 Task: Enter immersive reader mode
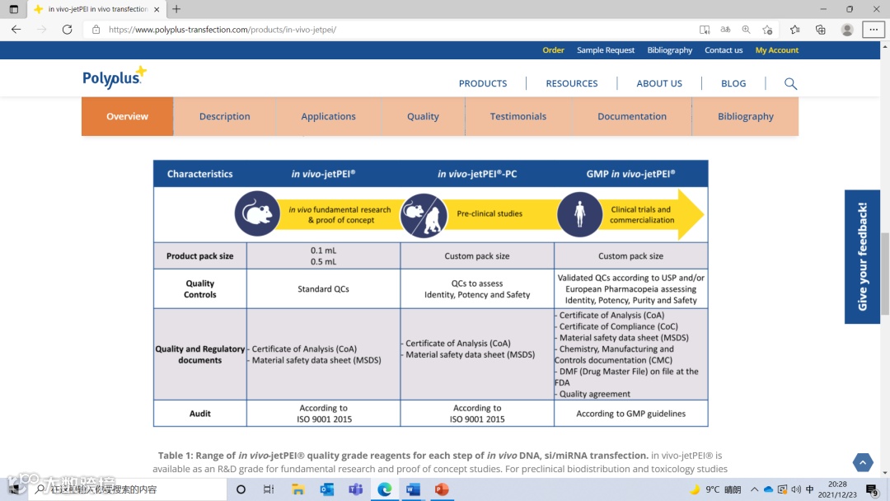705,30
